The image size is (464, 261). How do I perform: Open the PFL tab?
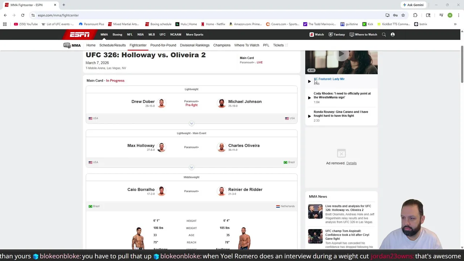pos(266,45)
